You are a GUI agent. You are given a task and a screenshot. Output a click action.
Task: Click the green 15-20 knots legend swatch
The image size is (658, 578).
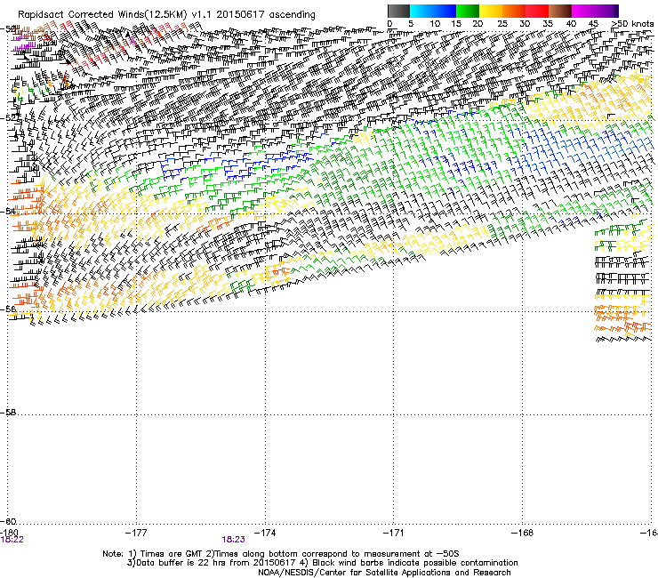[468, 11]
